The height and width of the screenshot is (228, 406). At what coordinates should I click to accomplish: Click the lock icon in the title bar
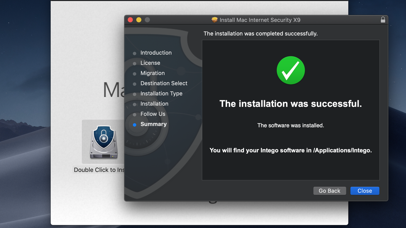[x=383, y=20]
